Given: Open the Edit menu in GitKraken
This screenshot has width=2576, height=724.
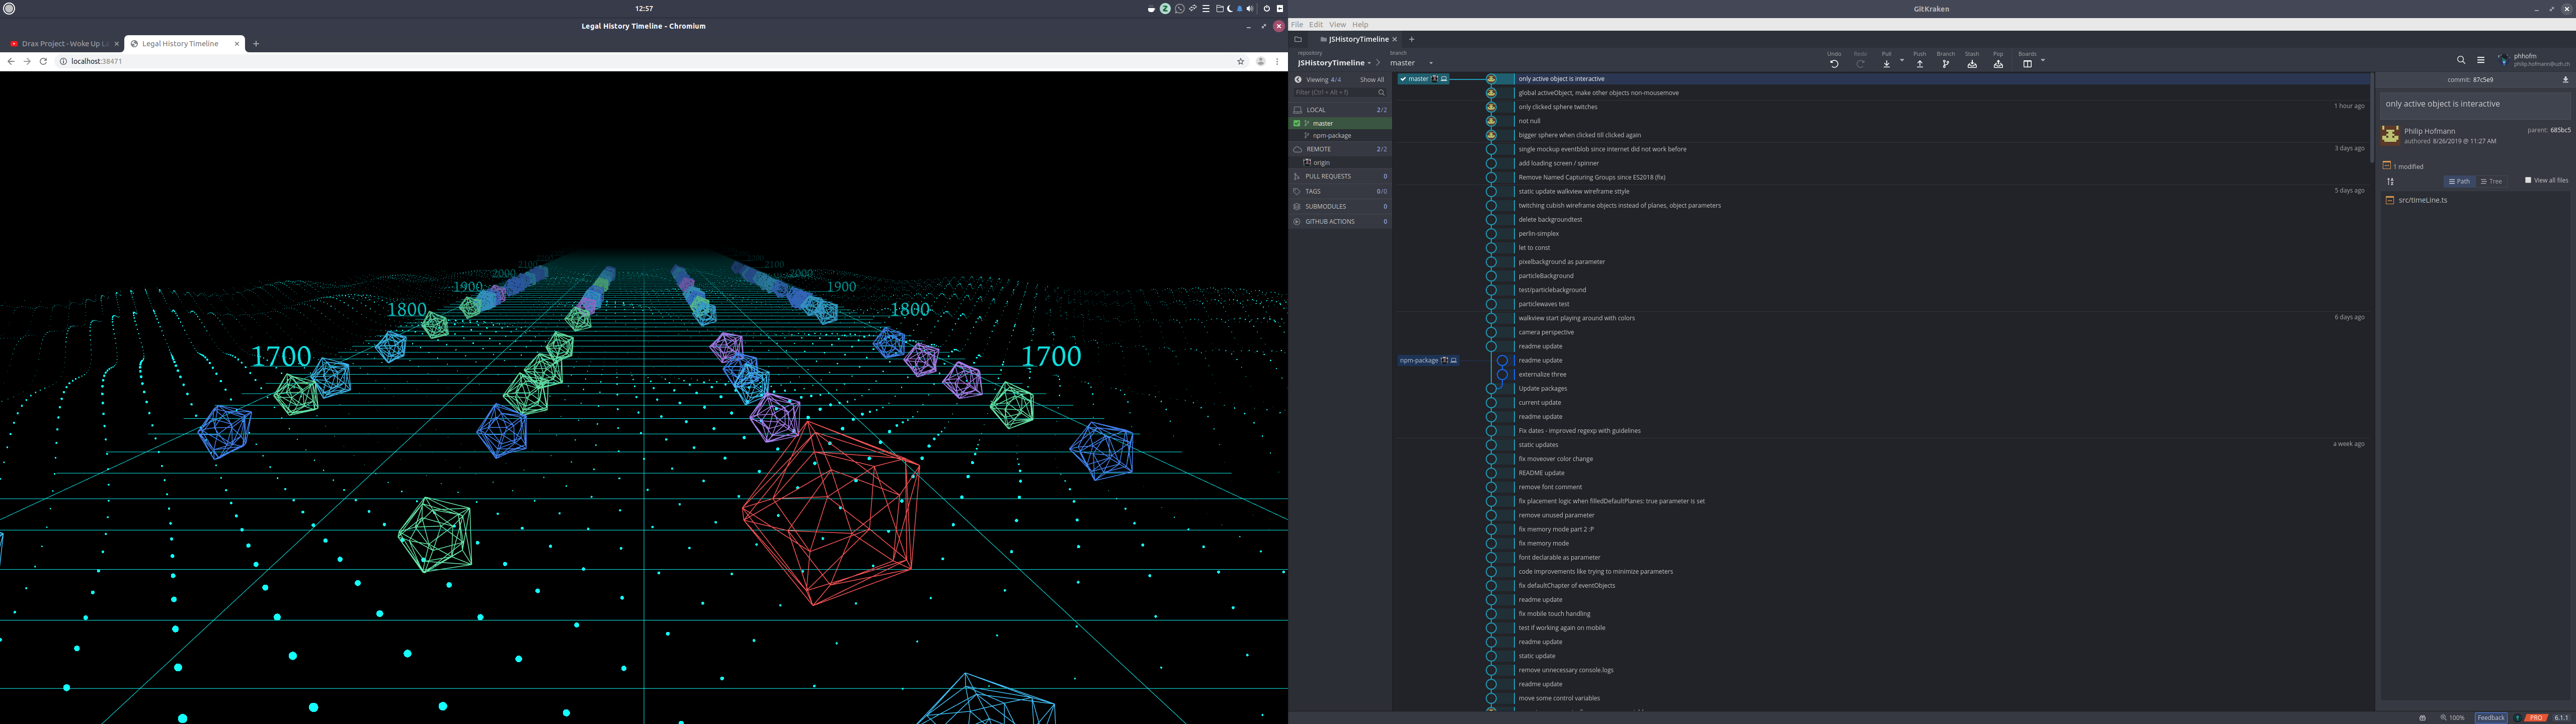Looking at the screenshot, I should click(x=1316, y=24).
